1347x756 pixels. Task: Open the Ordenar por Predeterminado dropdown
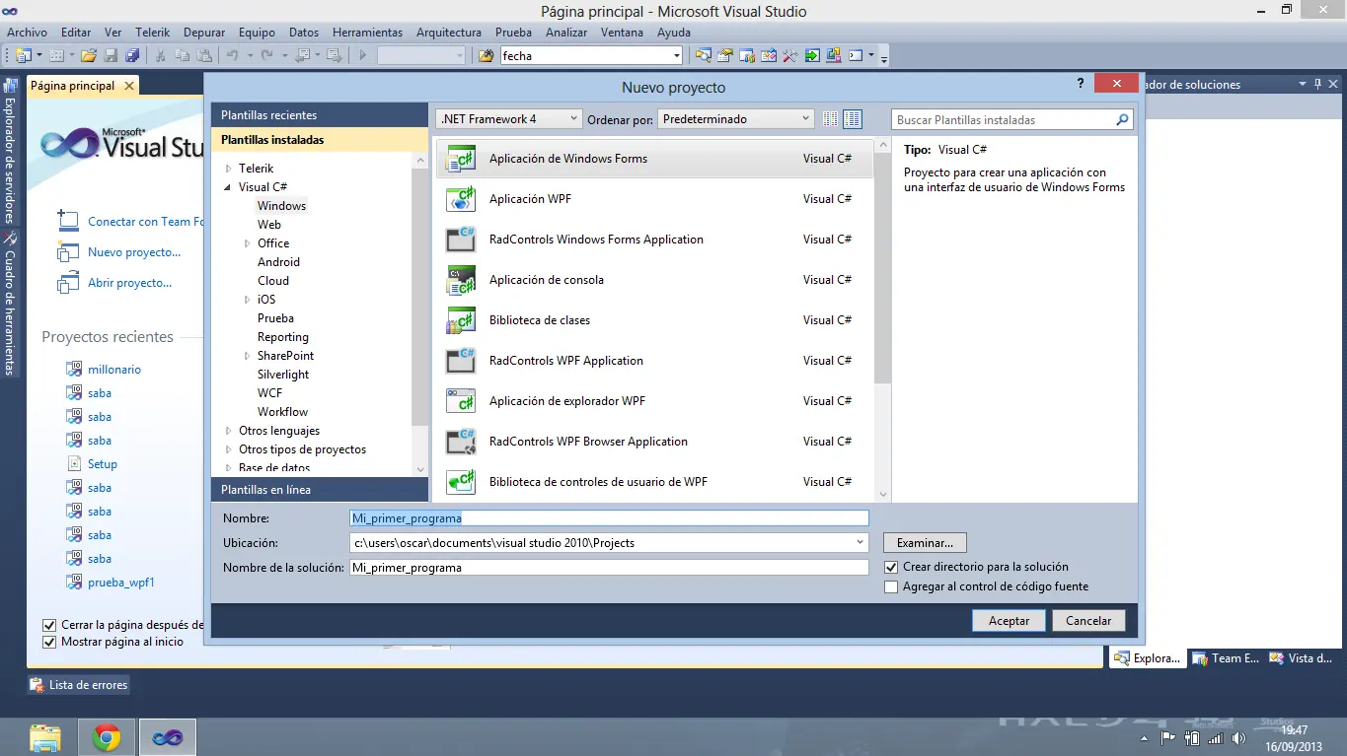(x=736, y=119)
